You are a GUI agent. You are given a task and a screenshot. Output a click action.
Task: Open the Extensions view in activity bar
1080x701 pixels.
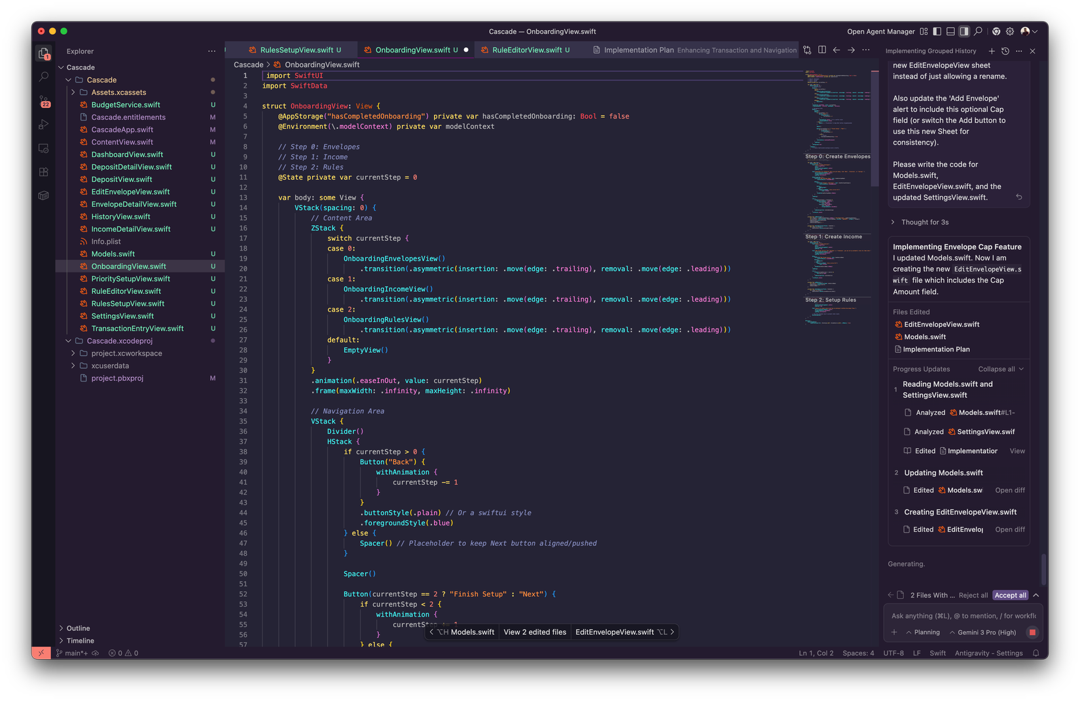coord(44,172)
